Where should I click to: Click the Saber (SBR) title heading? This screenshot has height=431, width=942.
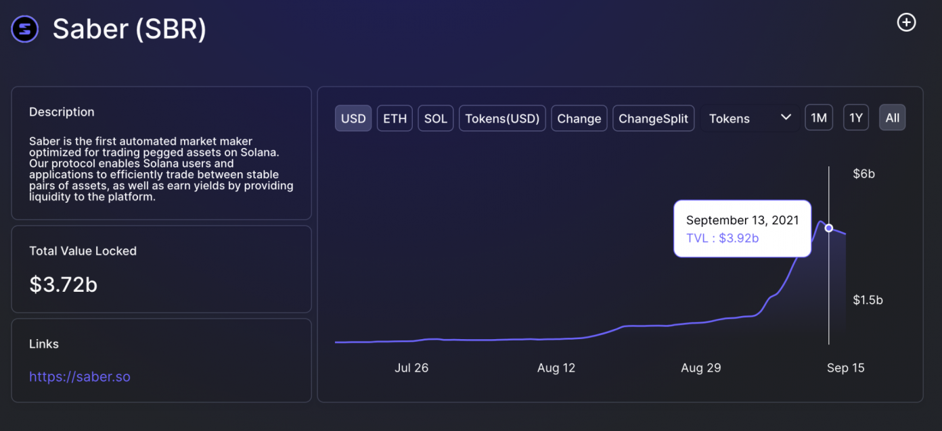pyautogui.click(x=129, y=29)
